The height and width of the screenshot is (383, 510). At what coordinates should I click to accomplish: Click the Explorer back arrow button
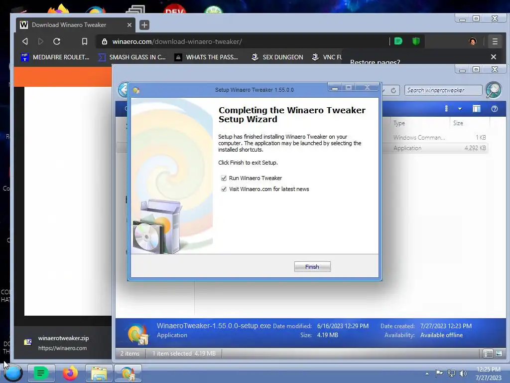click(x=124, y=90)
